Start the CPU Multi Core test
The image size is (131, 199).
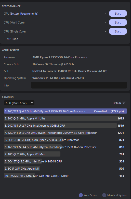(118, 23)
